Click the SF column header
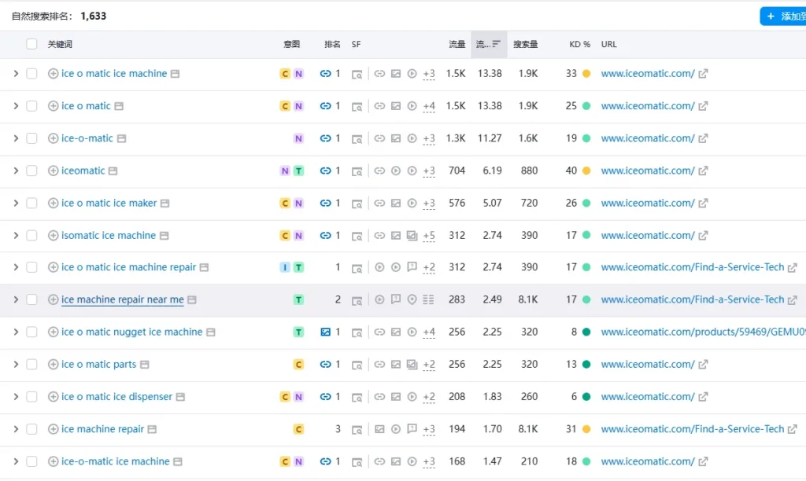This screenshot has width=806, height=481. tap(356, 44)
